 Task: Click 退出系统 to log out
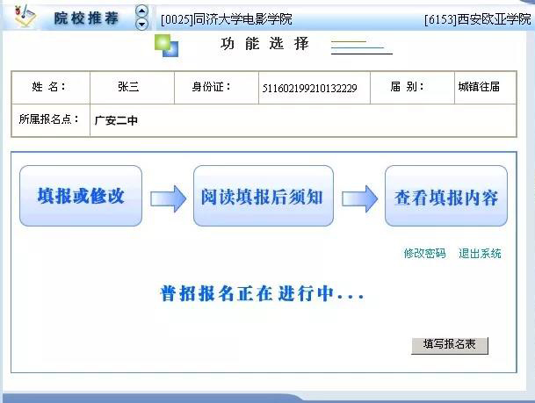point(480,254)
